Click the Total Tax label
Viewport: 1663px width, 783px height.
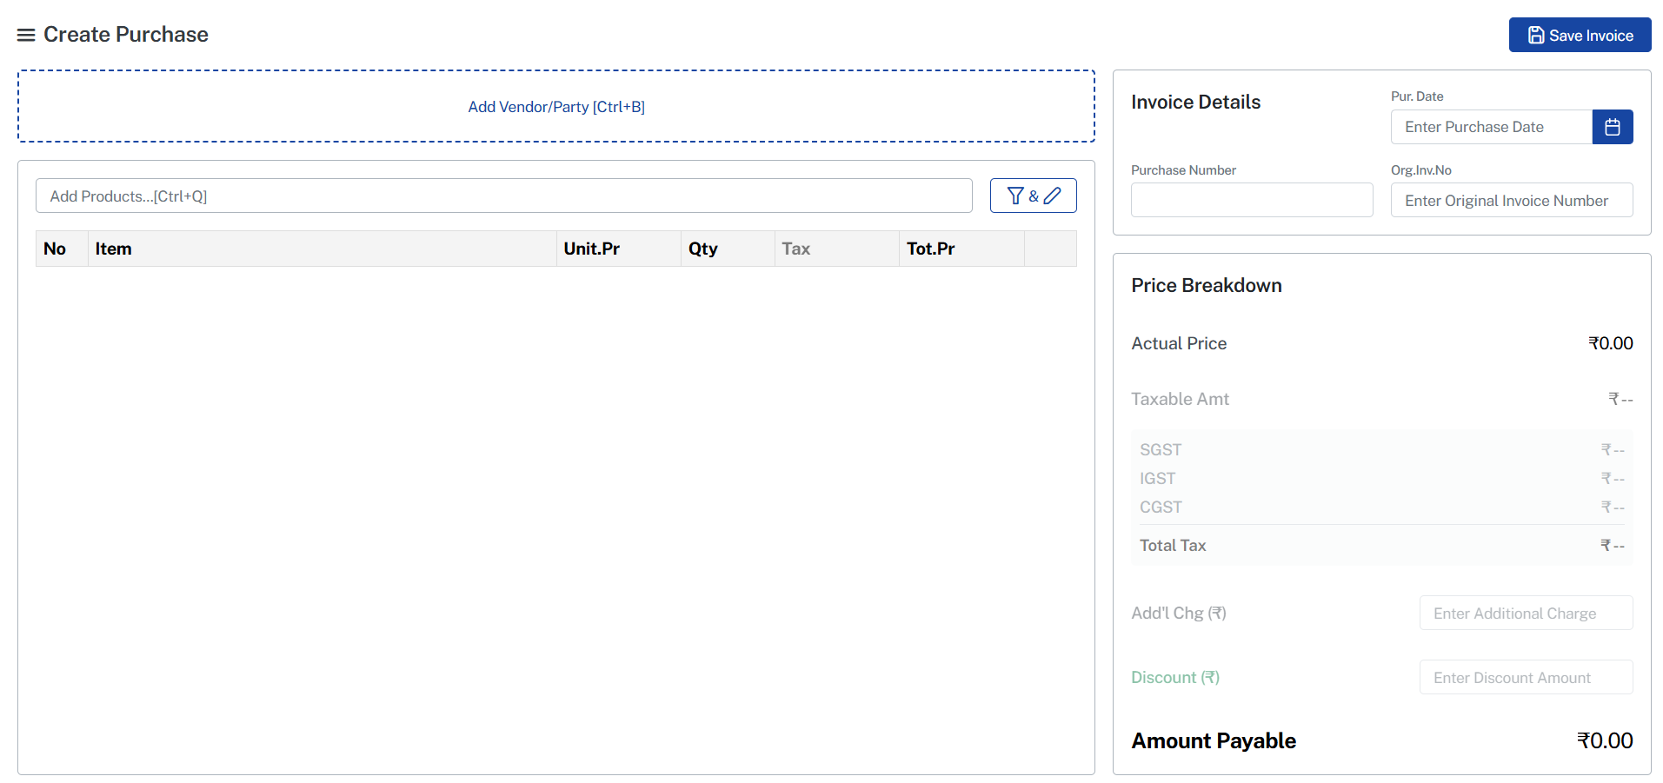point(1173,545)
